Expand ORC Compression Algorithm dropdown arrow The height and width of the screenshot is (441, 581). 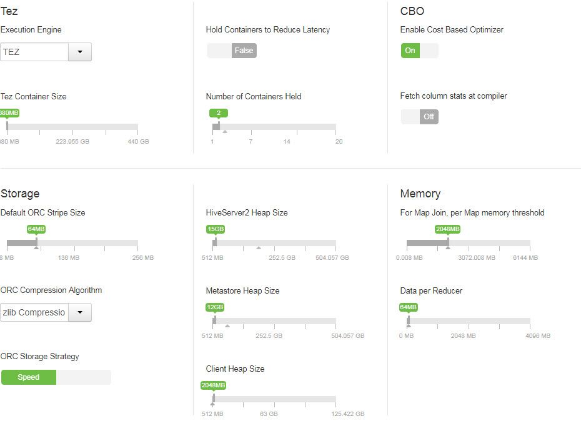click(x=80, y=312)
